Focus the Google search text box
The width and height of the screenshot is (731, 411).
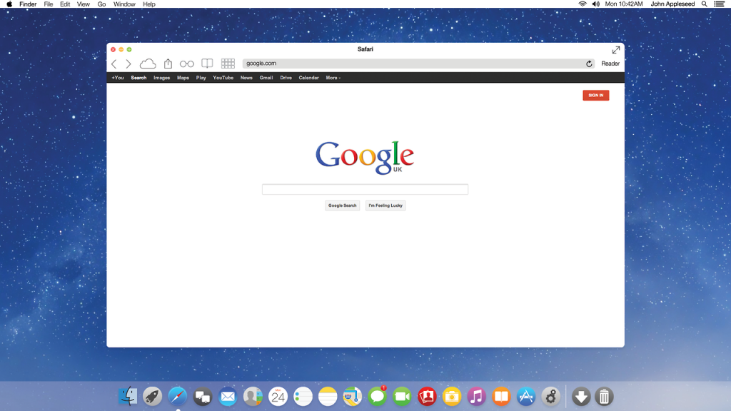tap(365, 189)
